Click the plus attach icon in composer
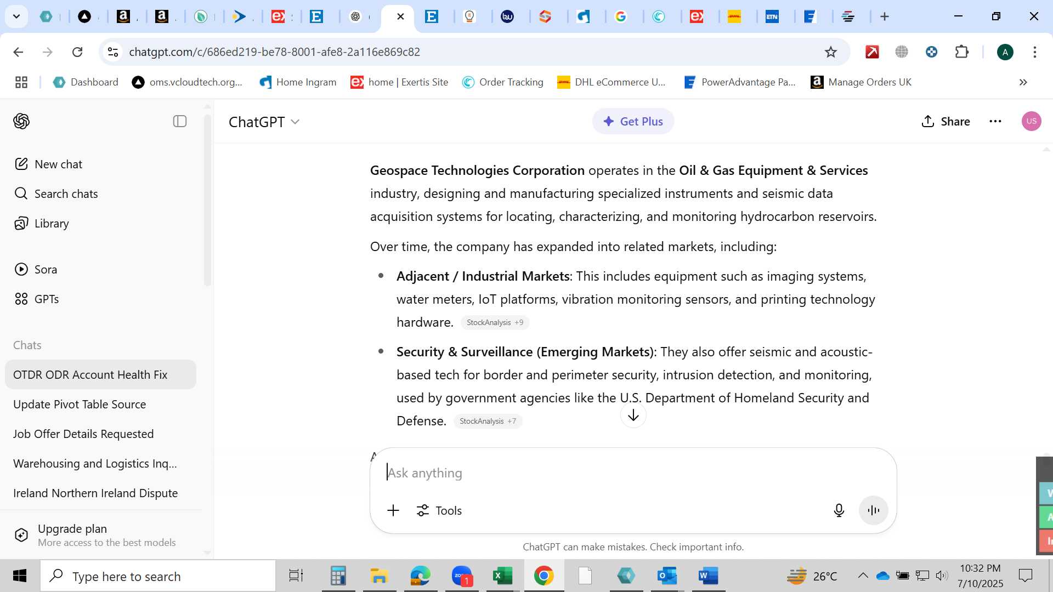The image size is (1053, 592). (393, 510)
